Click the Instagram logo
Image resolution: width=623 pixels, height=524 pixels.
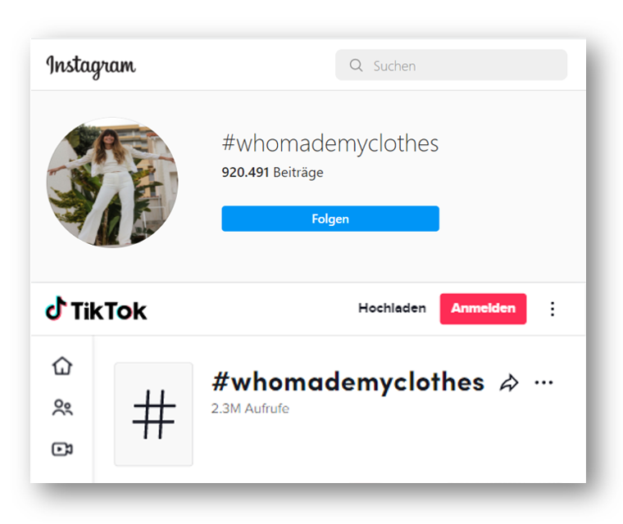(91, 65)
